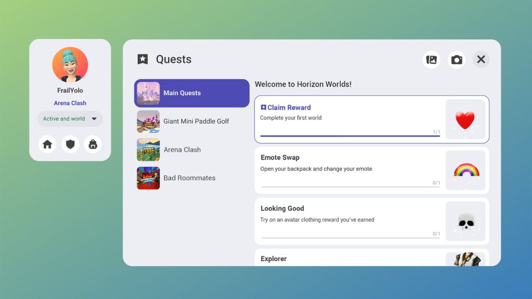Click Claim Reward for first world quest
Viewport: 532px width, 299px height.
pos(285,107)
